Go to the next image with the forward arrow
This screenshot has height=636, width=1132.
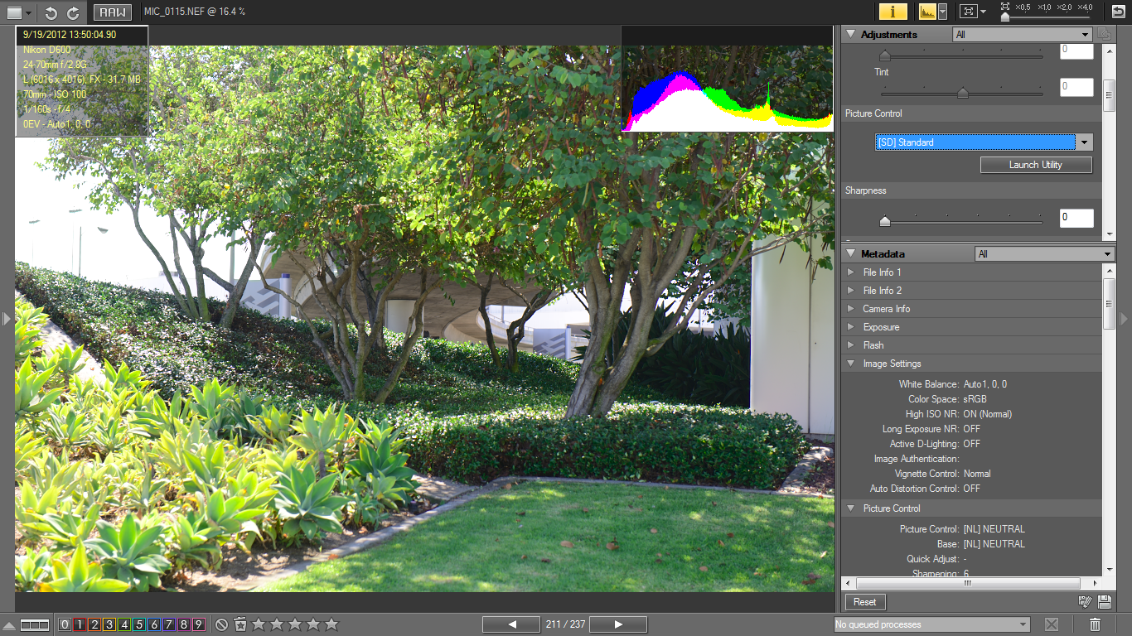(x=617, y=624)
